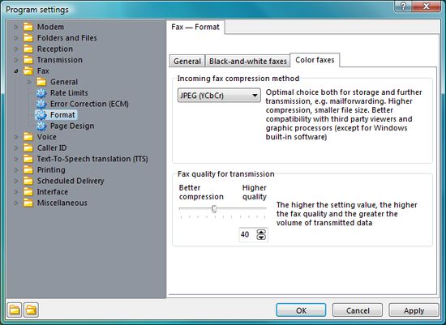Increase quality value with up spinner arrow

click(x=261, y=232)
